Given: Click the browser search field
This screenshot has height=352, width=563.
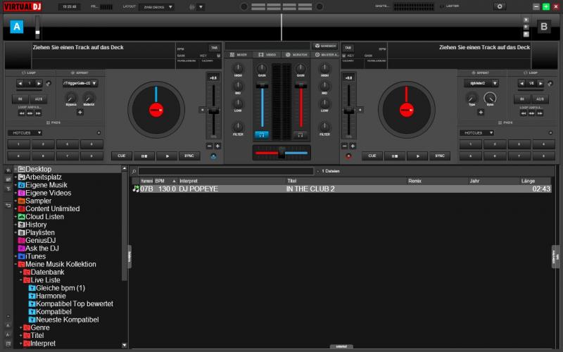Looking at the screenshot, I should [x=226, y=171].
